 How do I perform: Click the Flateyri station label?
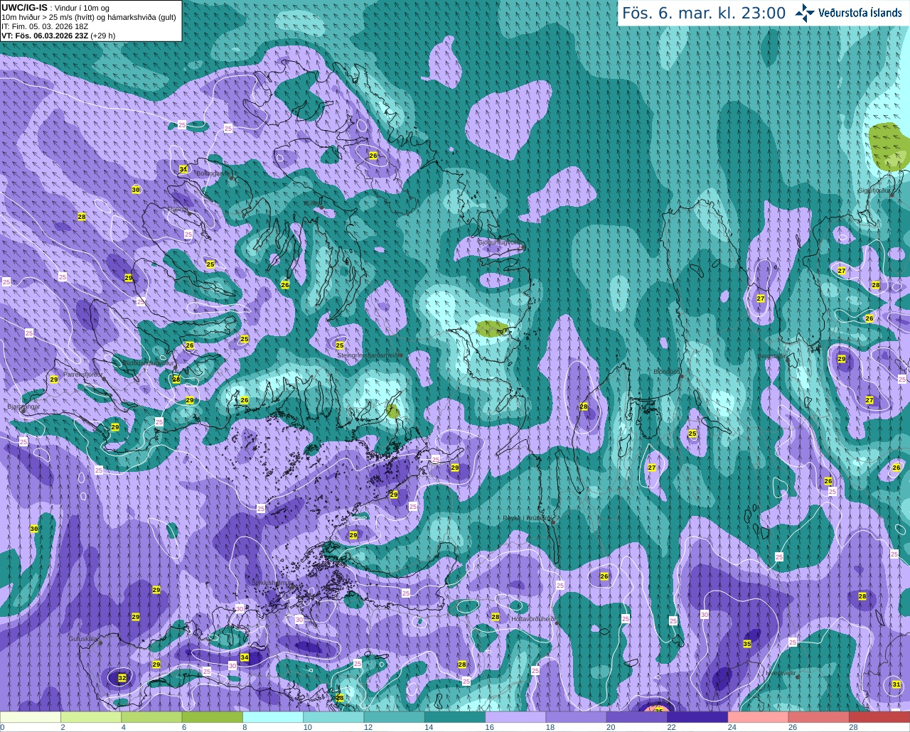177,209
